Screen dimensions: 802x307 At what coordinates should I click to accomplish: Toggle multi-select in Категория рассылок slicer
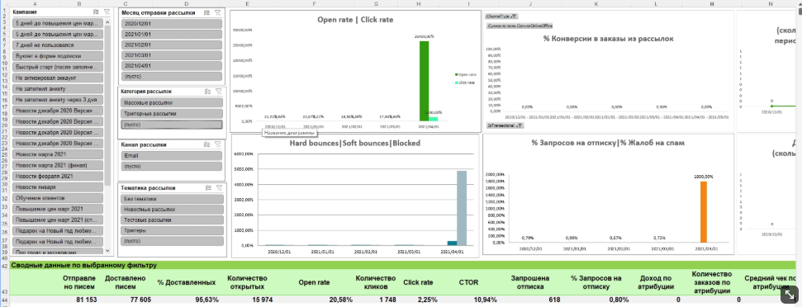(207, 92)
